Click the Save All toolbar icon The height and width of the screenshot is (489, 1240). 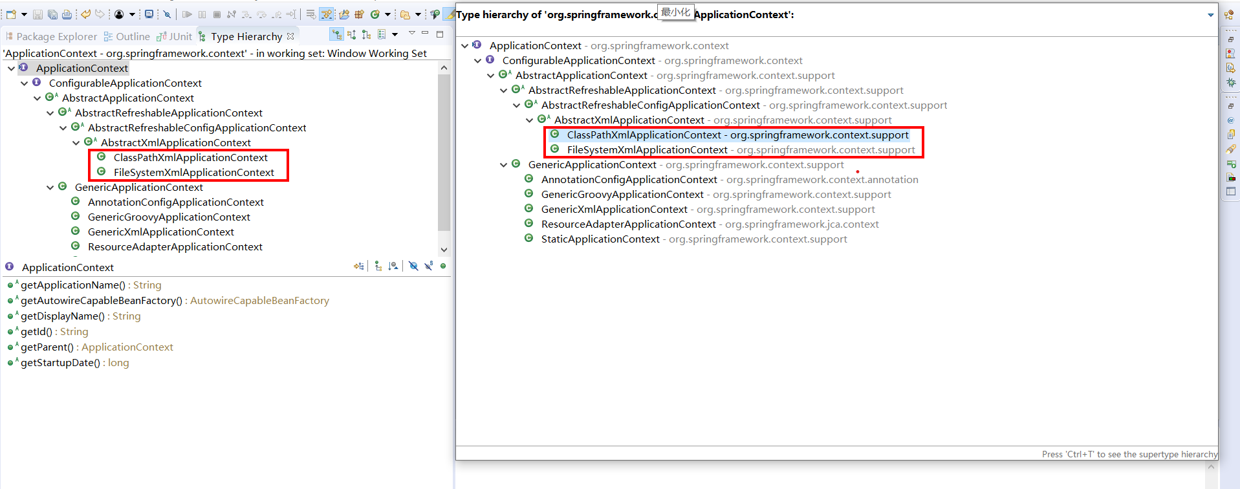point(52,14)
